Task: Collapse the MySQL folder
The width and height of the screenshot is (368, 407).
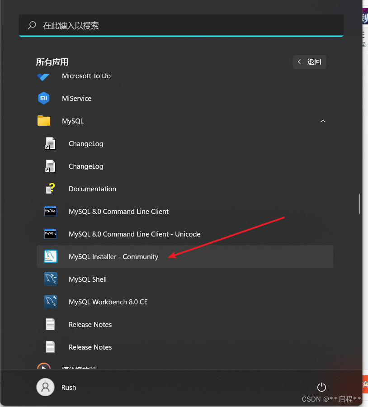Action: [x=323, y=121]
